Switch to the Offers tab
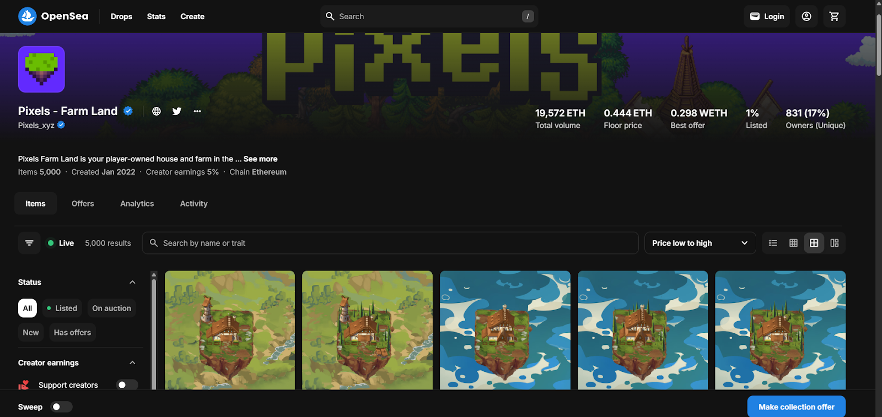Image resolution: width=882 pixels, height=417 pixels. pos(83,204)
